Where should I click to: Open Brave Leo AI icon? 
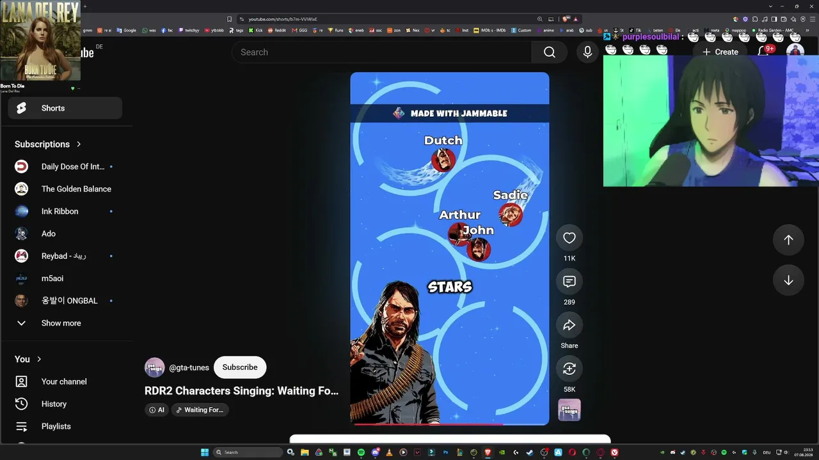792,19
